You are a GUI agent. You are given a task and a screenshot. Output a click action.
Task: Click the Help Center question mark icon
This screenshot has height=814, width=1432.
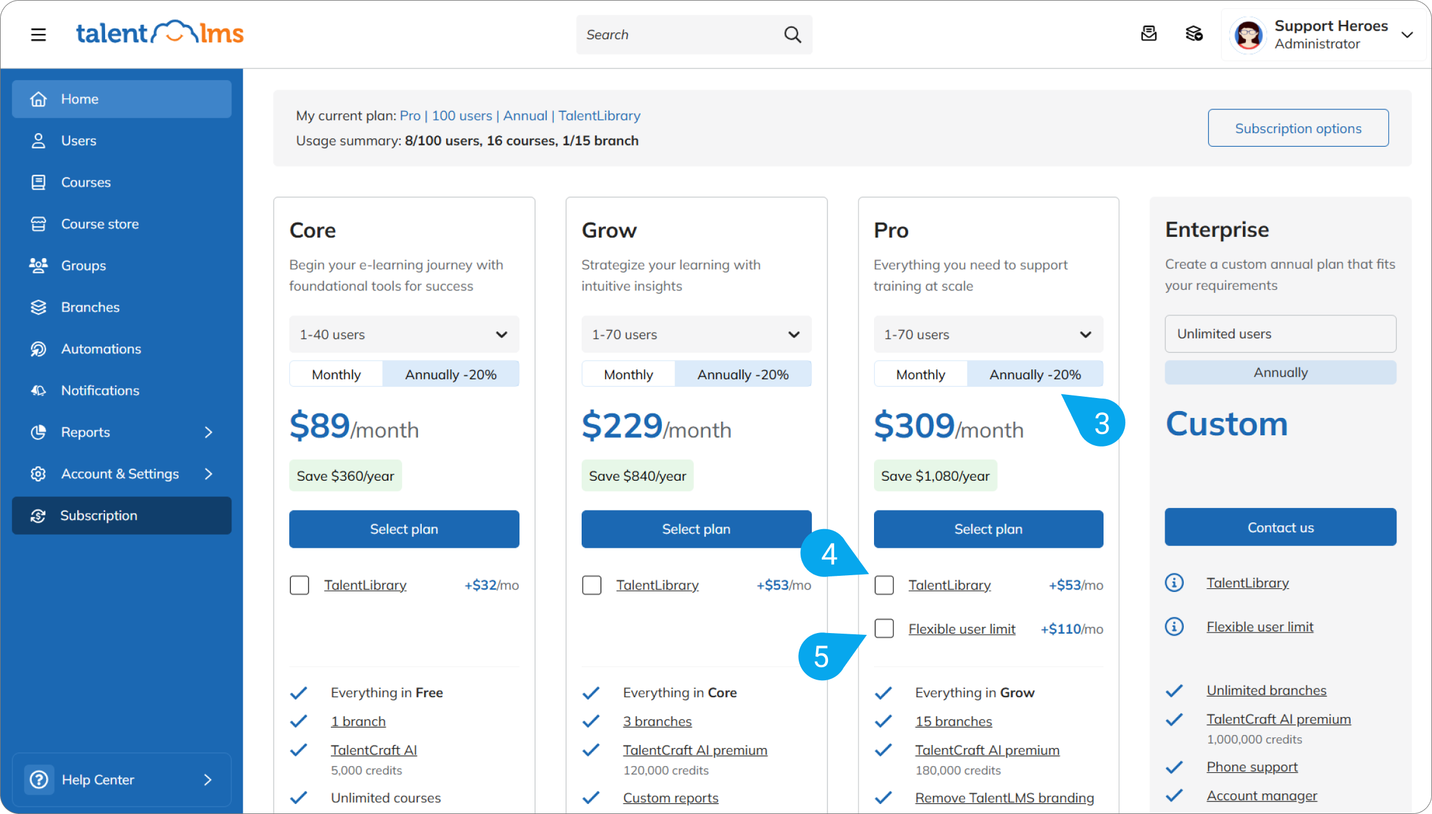pyautogui.click(x=39, y=779)
